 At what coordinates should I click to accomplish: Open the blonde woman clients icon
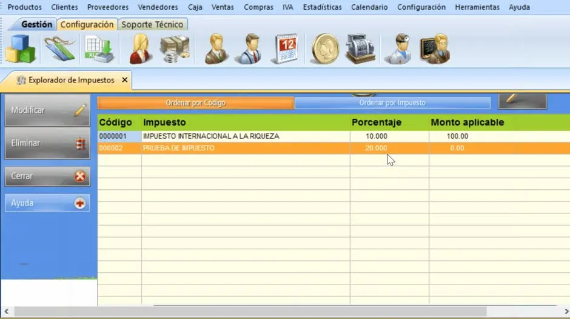pyautogui.click(x=140, y=49)
